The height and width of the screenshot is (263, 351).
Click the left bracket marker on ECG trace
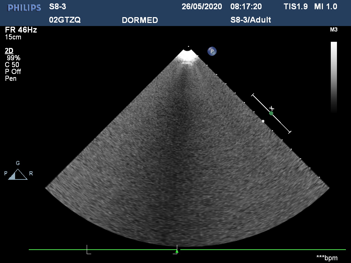88,250
